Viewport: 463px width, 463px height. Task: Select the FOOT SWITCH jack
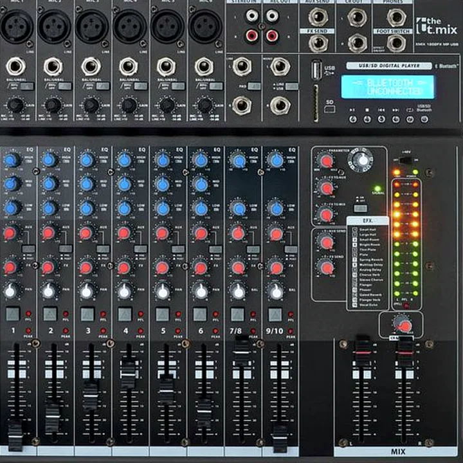[396, 43]
